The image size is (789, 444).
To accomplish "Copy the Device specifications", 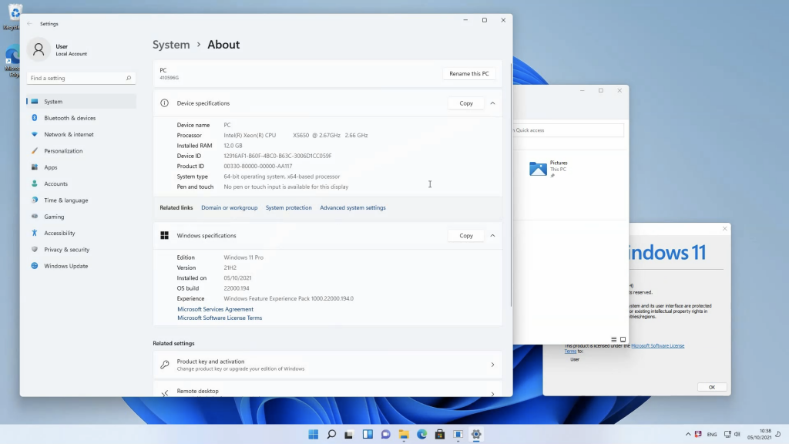I will pos(466,103).
